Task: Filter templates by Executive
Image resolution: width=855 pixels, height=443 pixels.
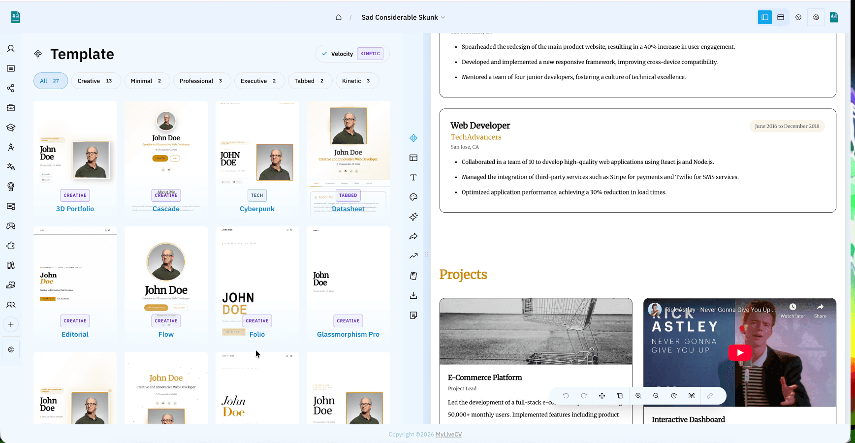Action: tap(259, 81)
